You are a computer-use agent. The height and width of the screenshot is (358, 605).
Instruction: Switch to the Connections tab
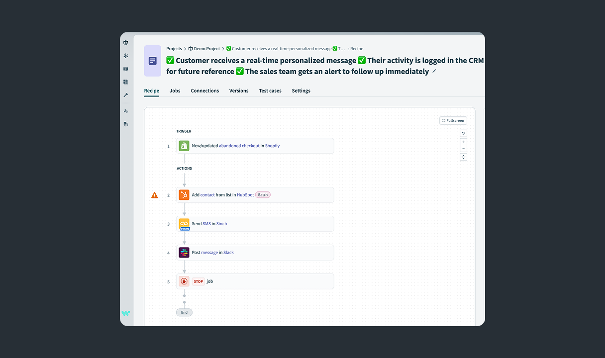pos(205,91)
